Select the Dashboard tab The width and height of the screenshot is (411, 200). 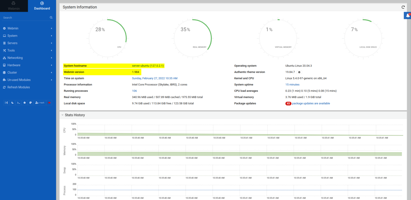click(x=42, y=6)
